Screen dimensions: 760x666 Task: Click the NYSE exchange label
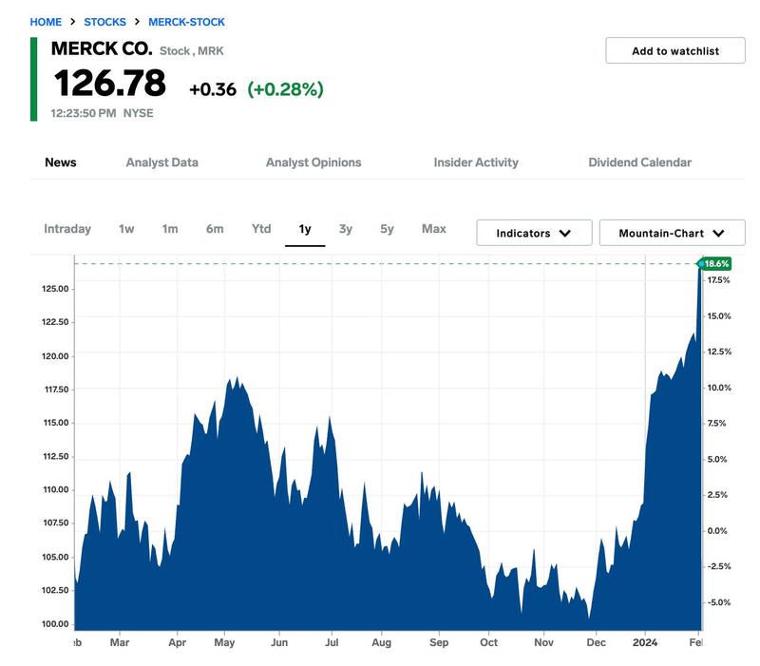[138, 113]
